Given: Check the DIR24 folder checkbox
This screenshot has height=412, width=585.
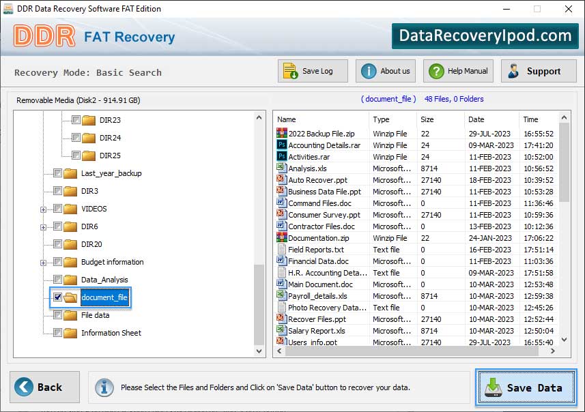Looking at the screenshot, I should pyautogui.click(x=76, y=138).
